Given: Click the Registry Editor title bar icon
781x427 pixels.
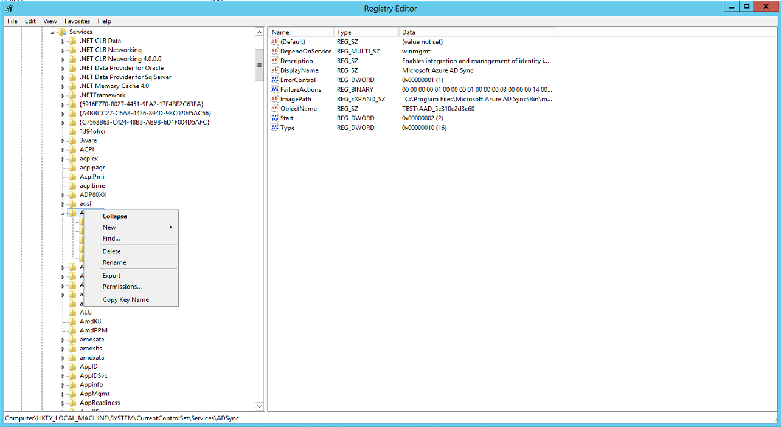Looking at the screenshot, I should [9, 9].
